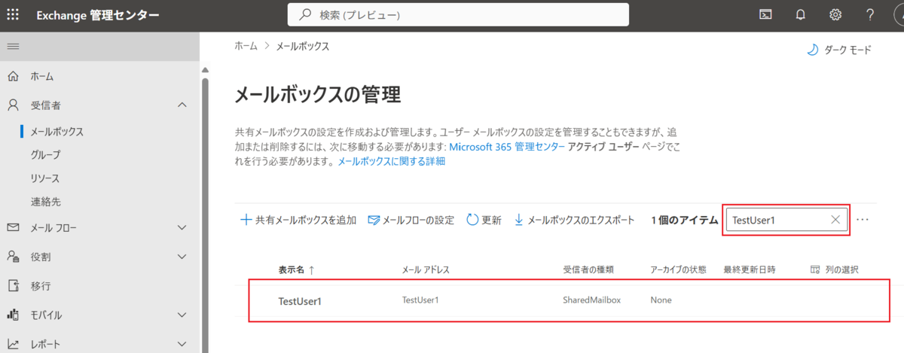Select Groups in the sidebar

pyautogui.click(x=45, y=155)
